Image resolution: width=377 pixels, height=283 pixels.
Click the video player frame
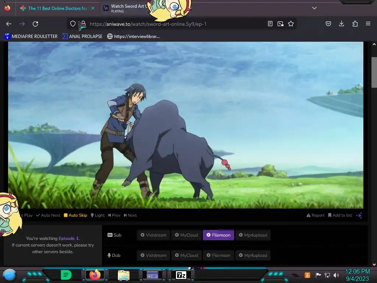click(186, 125)
